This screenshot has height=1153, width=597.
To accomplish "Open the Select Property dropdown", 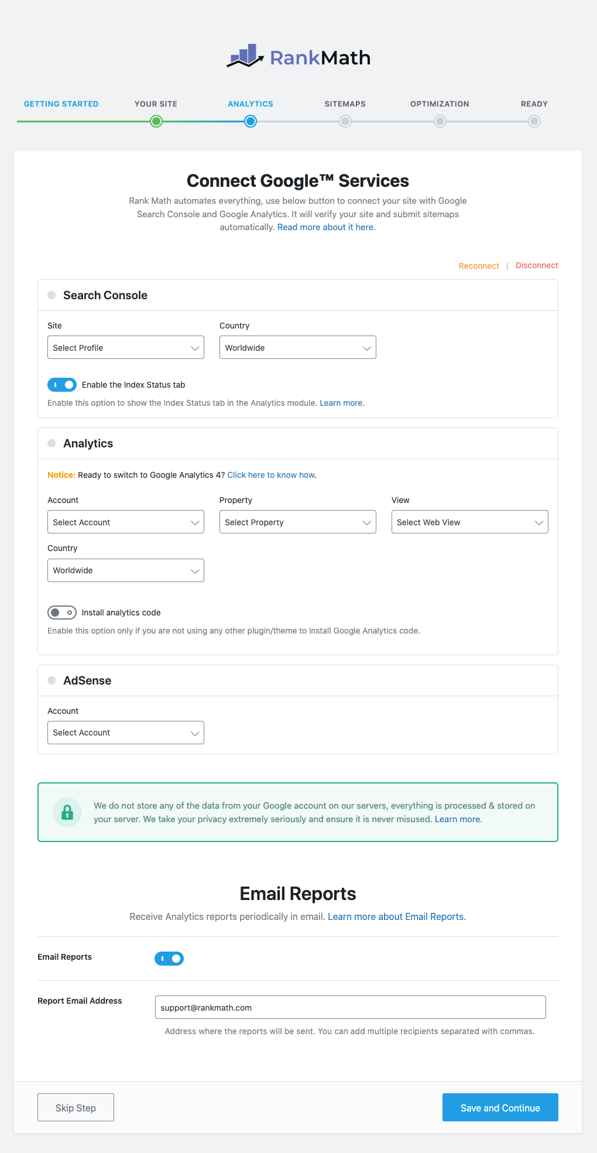I will point(297,522).
